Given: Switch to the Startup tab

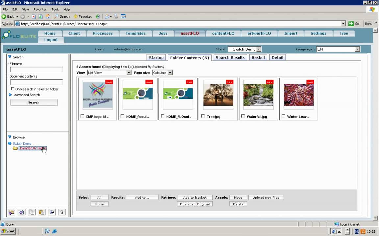Looking at the screenshot, I should 156,58.
